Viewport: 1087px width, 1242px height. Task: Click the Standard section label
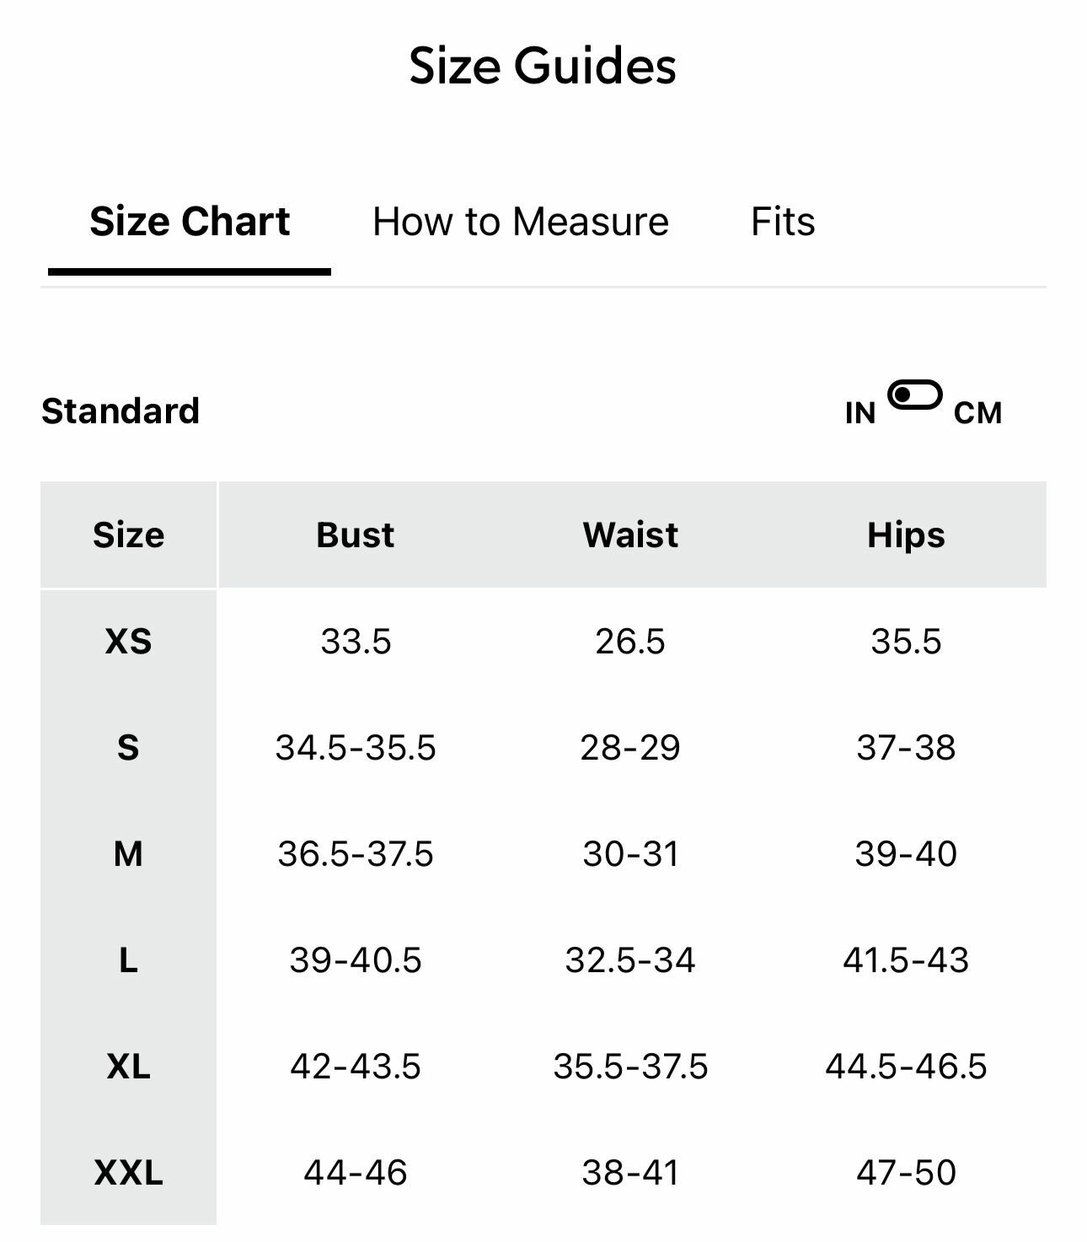pos(120,411)
